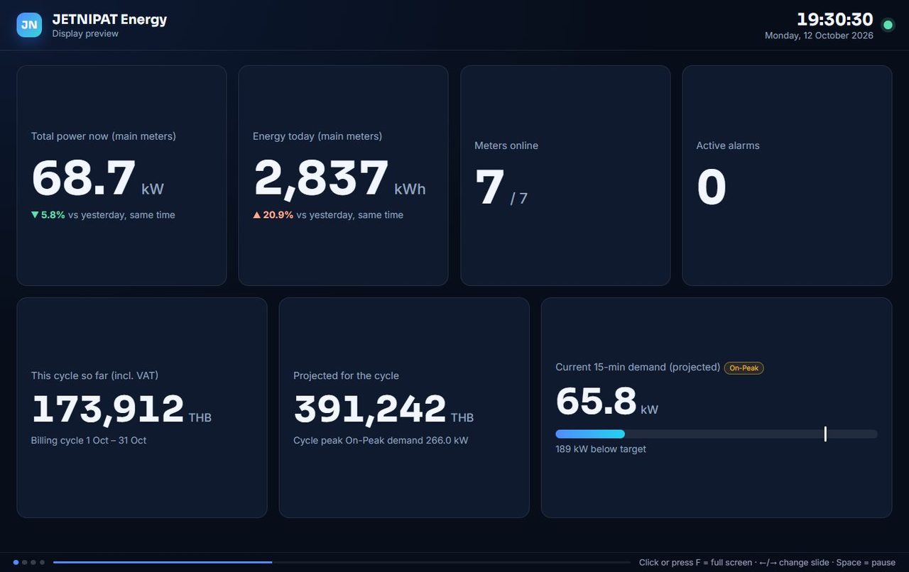Click the 391,242 projected value
The width and height of the screenshot is (909, 572).
click(370, 409)
